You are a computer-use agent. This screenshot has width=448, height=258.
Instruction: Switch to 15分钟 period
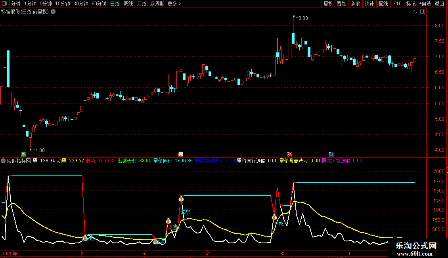point(63,4)
